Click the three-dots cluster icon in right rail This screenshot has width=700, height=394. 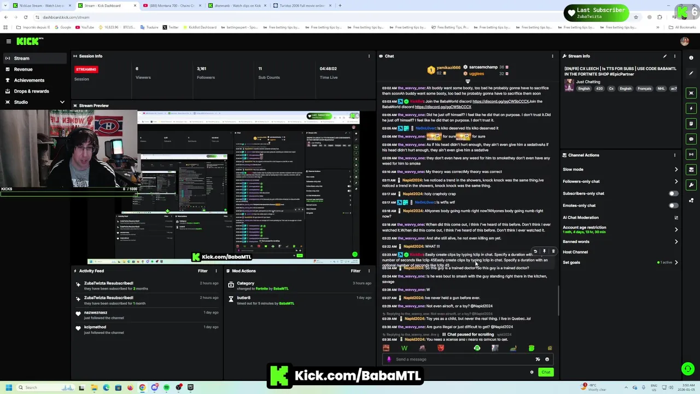point(691,200)
